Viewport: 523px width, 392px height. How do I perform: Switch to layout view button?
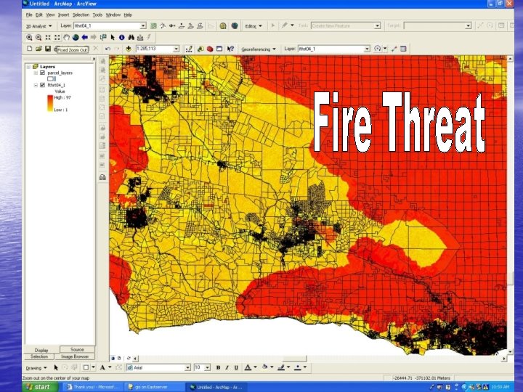pos(119,359)
